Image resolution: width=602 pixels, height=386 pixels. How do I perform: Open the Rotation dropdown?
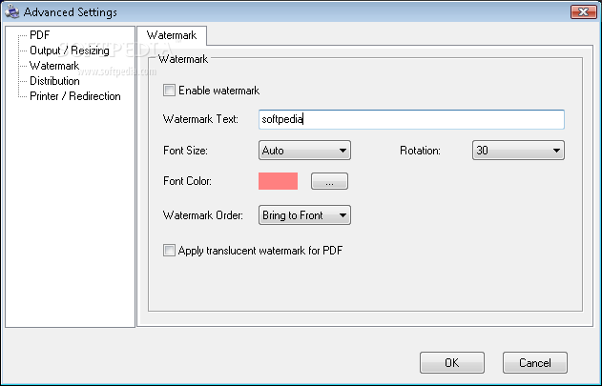point(518,150)
